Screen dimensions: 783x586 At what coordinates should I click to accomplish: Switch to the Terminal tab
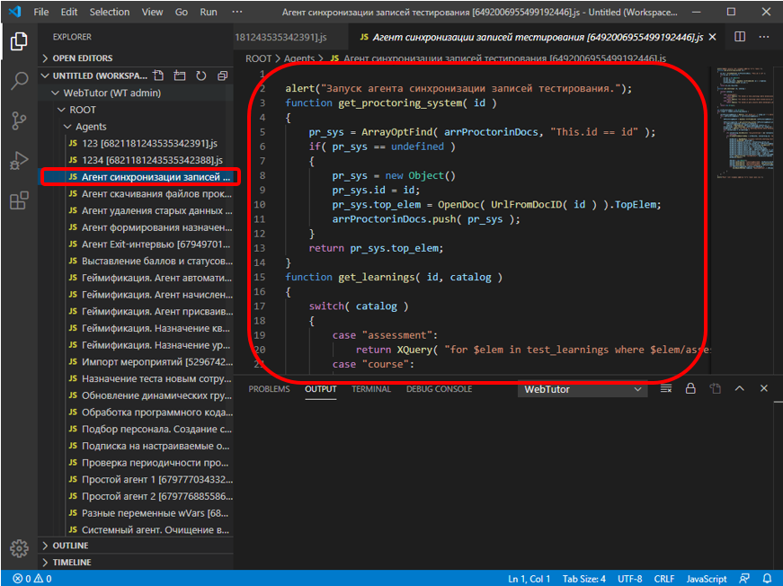tap(371, 389)
